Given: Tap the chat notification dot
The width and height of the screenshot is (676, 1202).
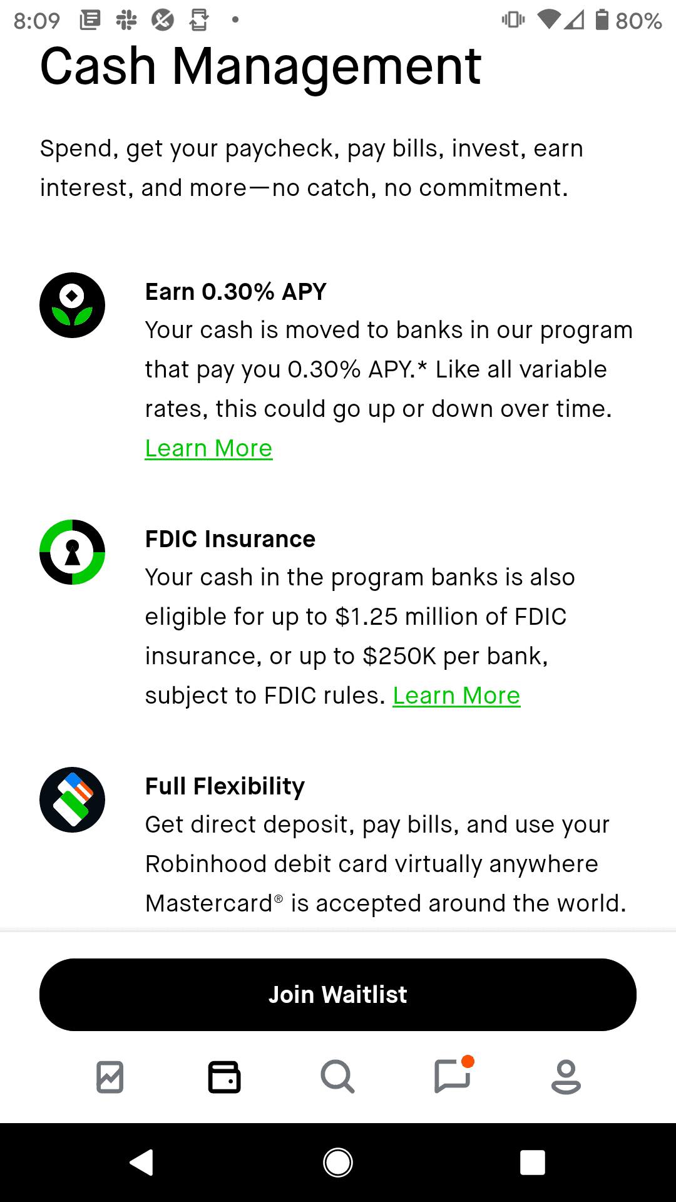Looking at the screenshot, I should (468, 1059).
